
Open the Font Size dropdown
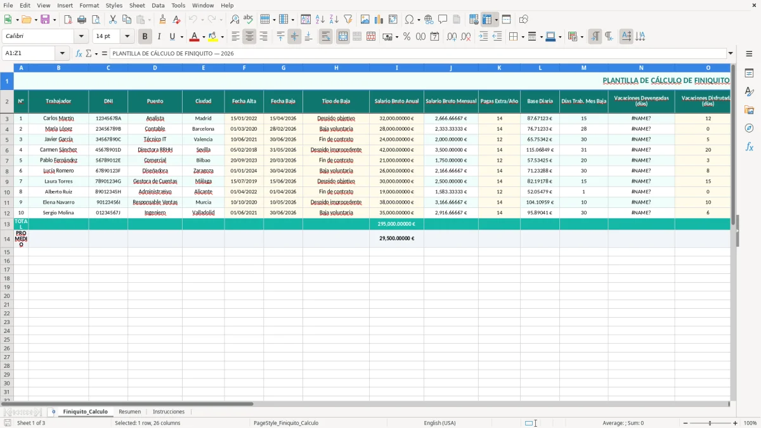coord(127,37)
